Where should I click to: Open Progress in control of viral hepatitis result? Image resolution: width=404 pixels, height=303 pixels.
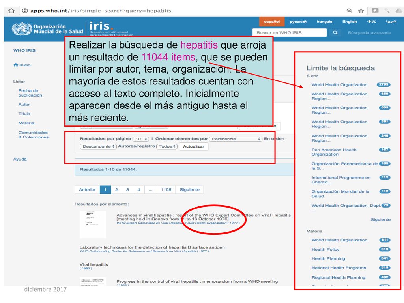pyautogui.click(x=197, y=281)
